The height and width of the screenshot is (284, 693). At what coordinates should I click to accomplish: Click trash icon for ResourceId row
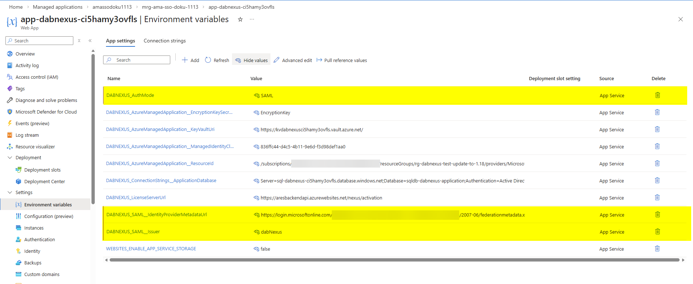(x=657, y=163)
